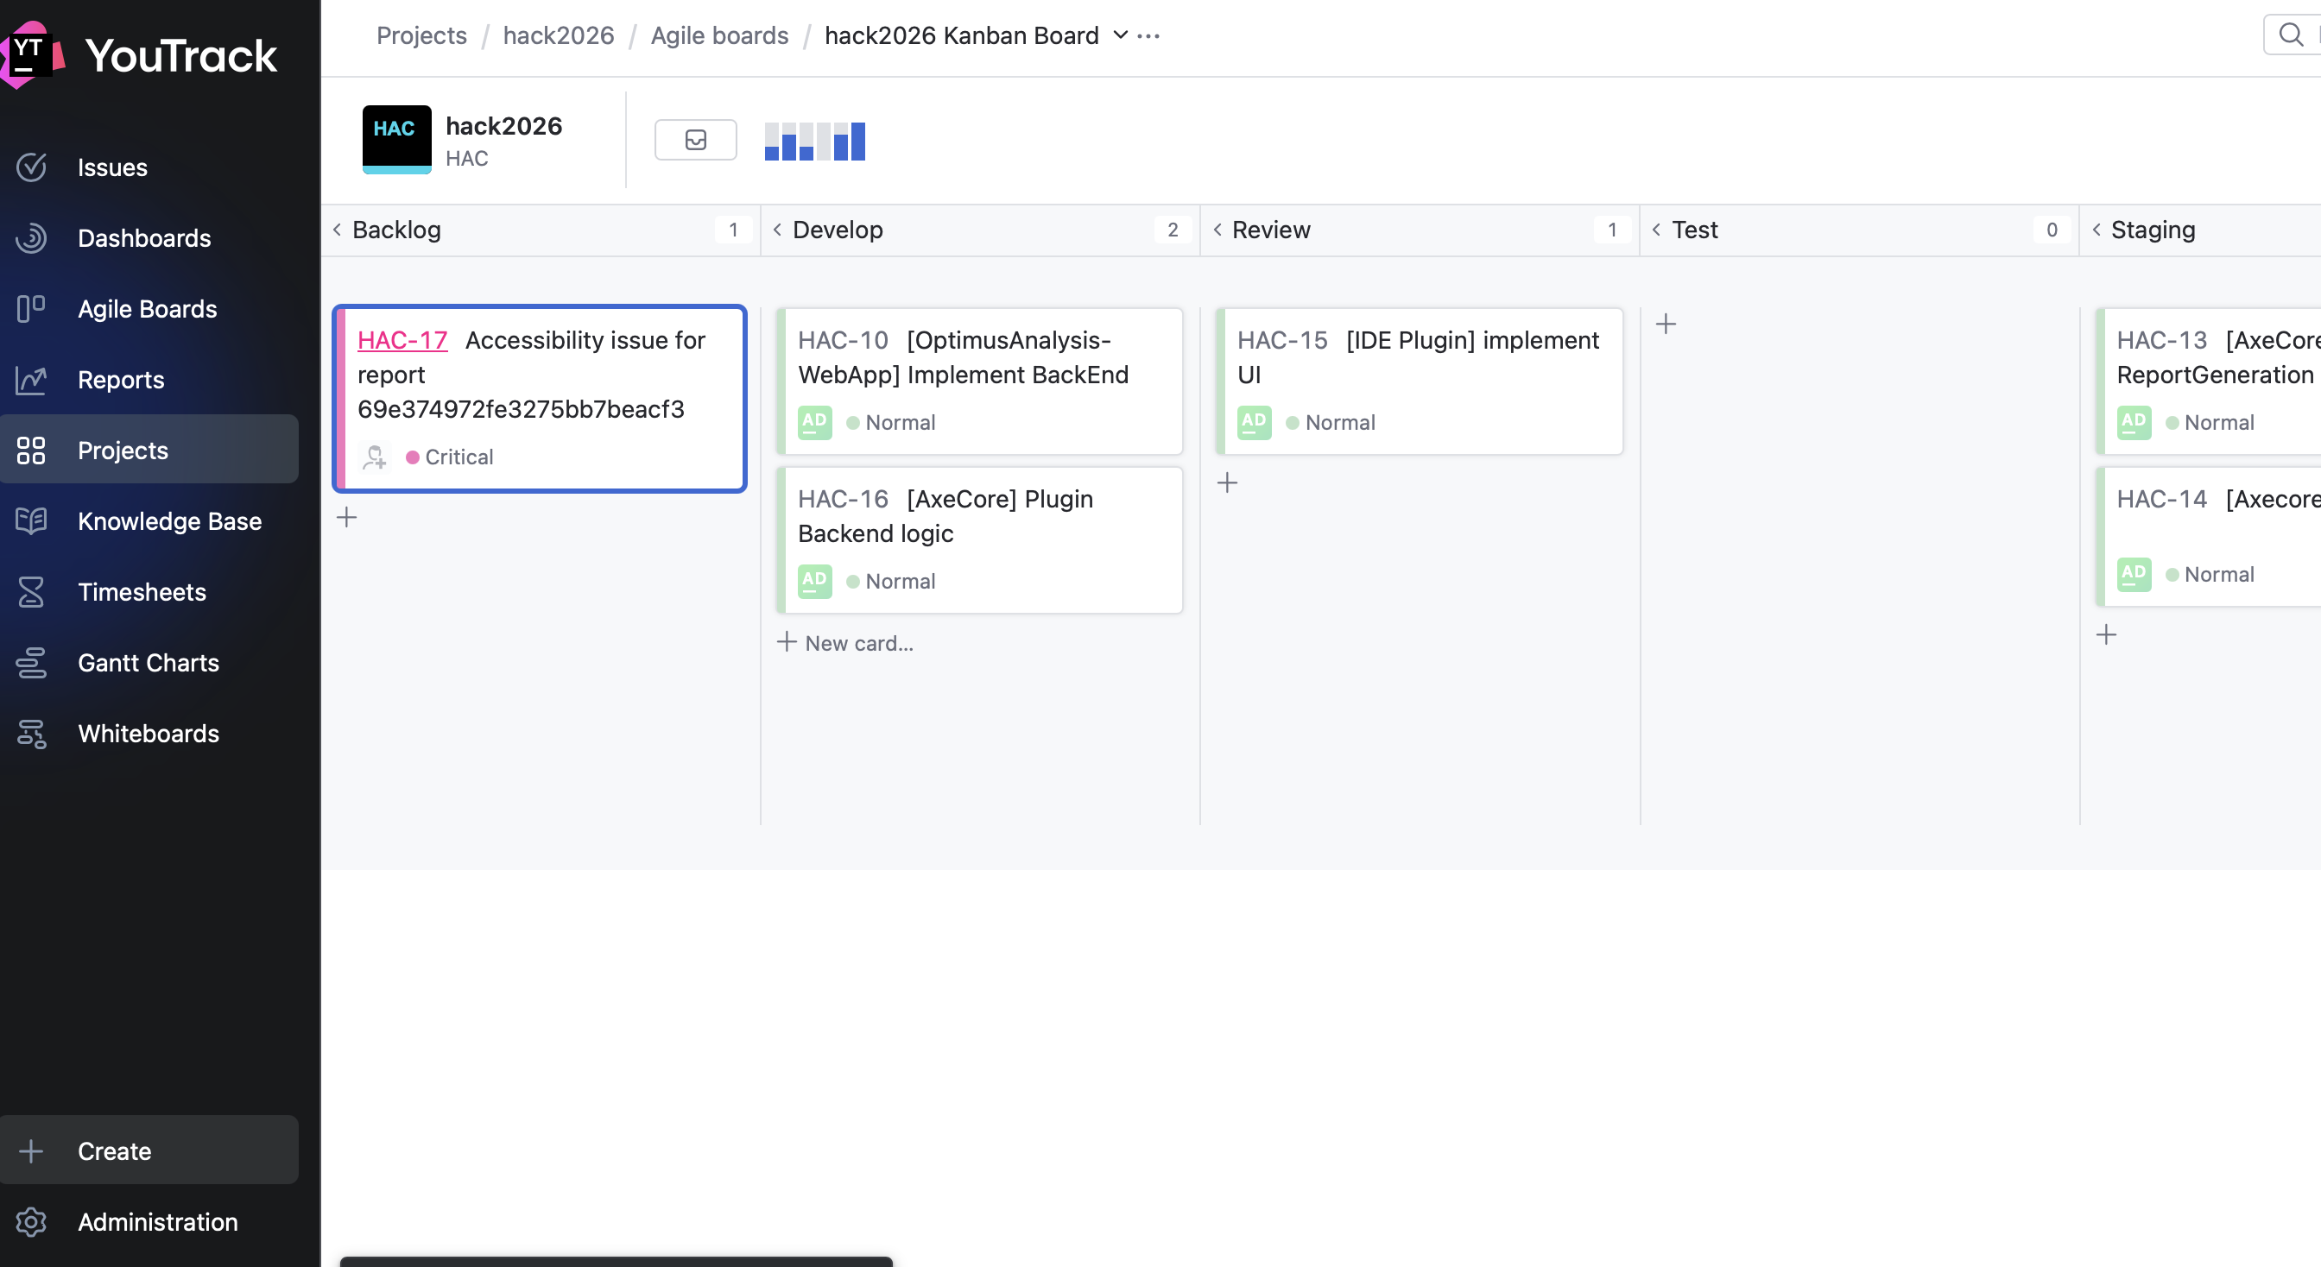Open Gantt Charts page
The image size is (2321, 1267).
149,663
